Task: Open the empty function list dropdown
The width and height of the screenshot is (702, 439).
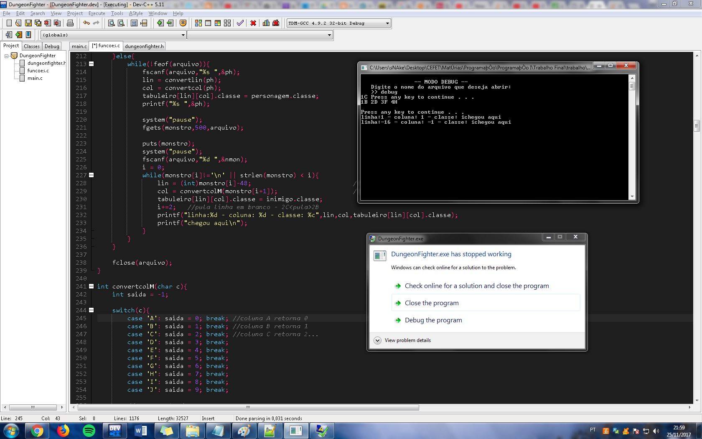Action: pos(329,35)
